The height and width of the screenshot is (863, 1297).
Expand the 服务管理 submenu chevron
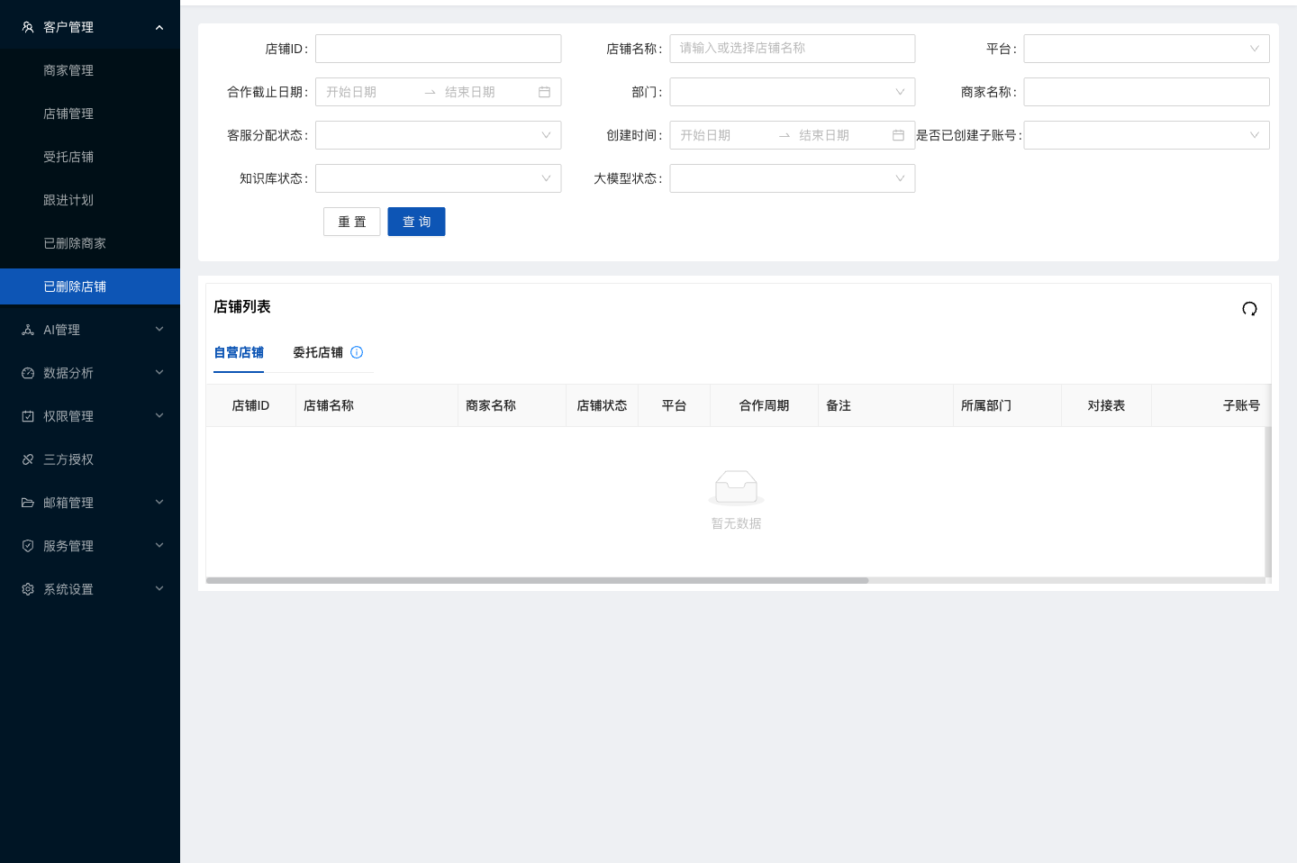click(x=159, y=546)
